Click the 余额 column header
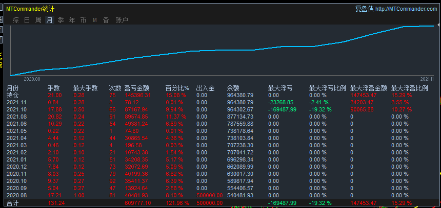Image resolution: width=441 pixels, height=208 pixels. coord(233,88)
